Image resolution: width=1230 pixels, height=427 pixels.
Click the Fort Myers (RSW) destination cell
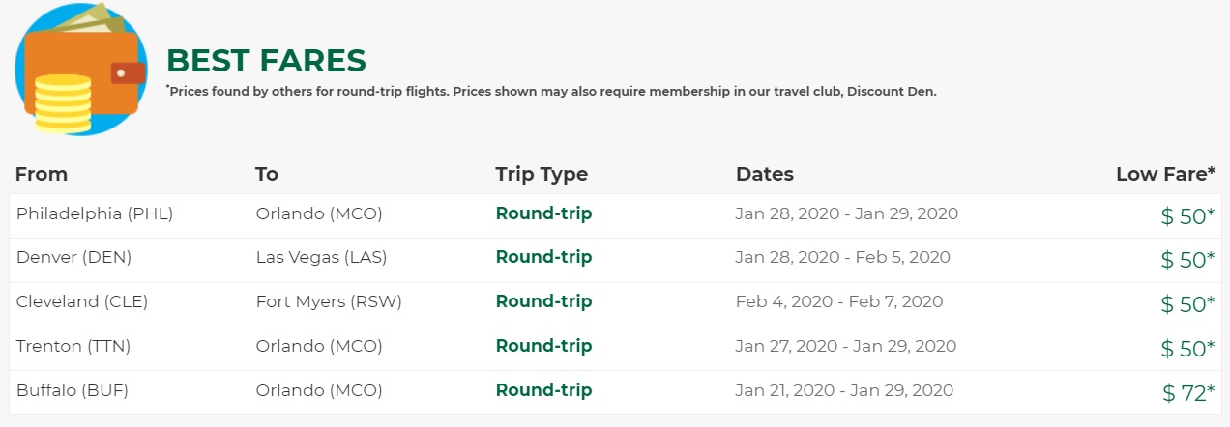pyautogui.click(x=329, y=301)
